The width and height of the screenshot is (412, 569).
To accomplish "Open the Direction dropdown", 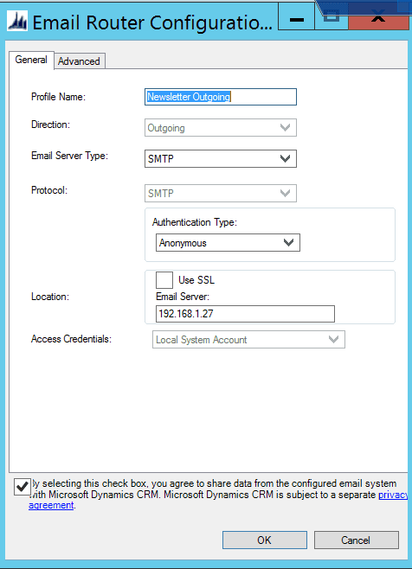I will [x=221, y=128].
